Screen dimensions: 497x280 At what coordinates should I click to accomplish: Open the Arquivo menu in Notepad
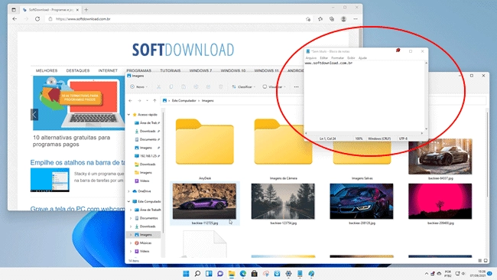[x=311, y=58]
